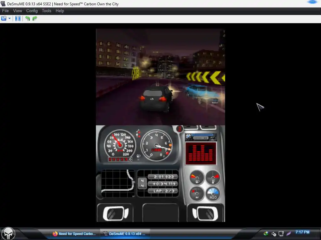Click the green-blue tray icon
The image size is (321, 240).
click(266, 233)
